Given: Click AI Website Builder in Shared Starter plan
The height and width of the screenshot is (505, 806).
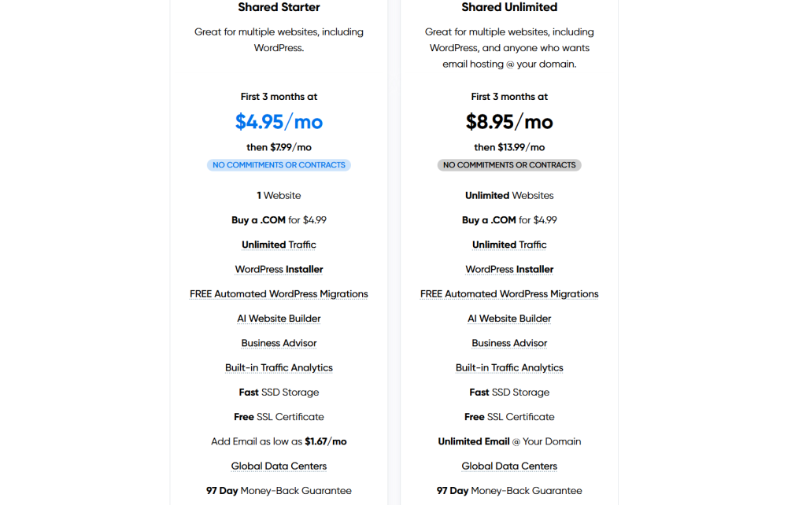Looking at the screenshot, I should tap(279, 319).
